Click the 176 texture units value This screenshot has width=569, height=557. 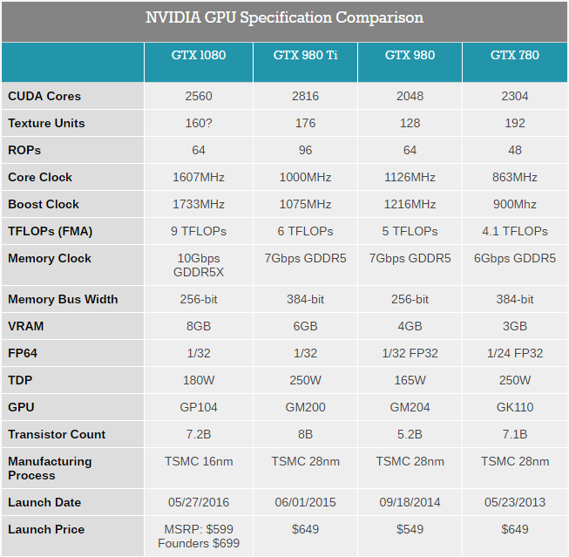click(x=305, y=123)
